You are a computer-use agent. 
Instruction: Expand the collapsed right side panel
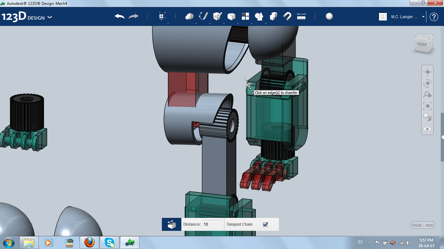(442, 137)
